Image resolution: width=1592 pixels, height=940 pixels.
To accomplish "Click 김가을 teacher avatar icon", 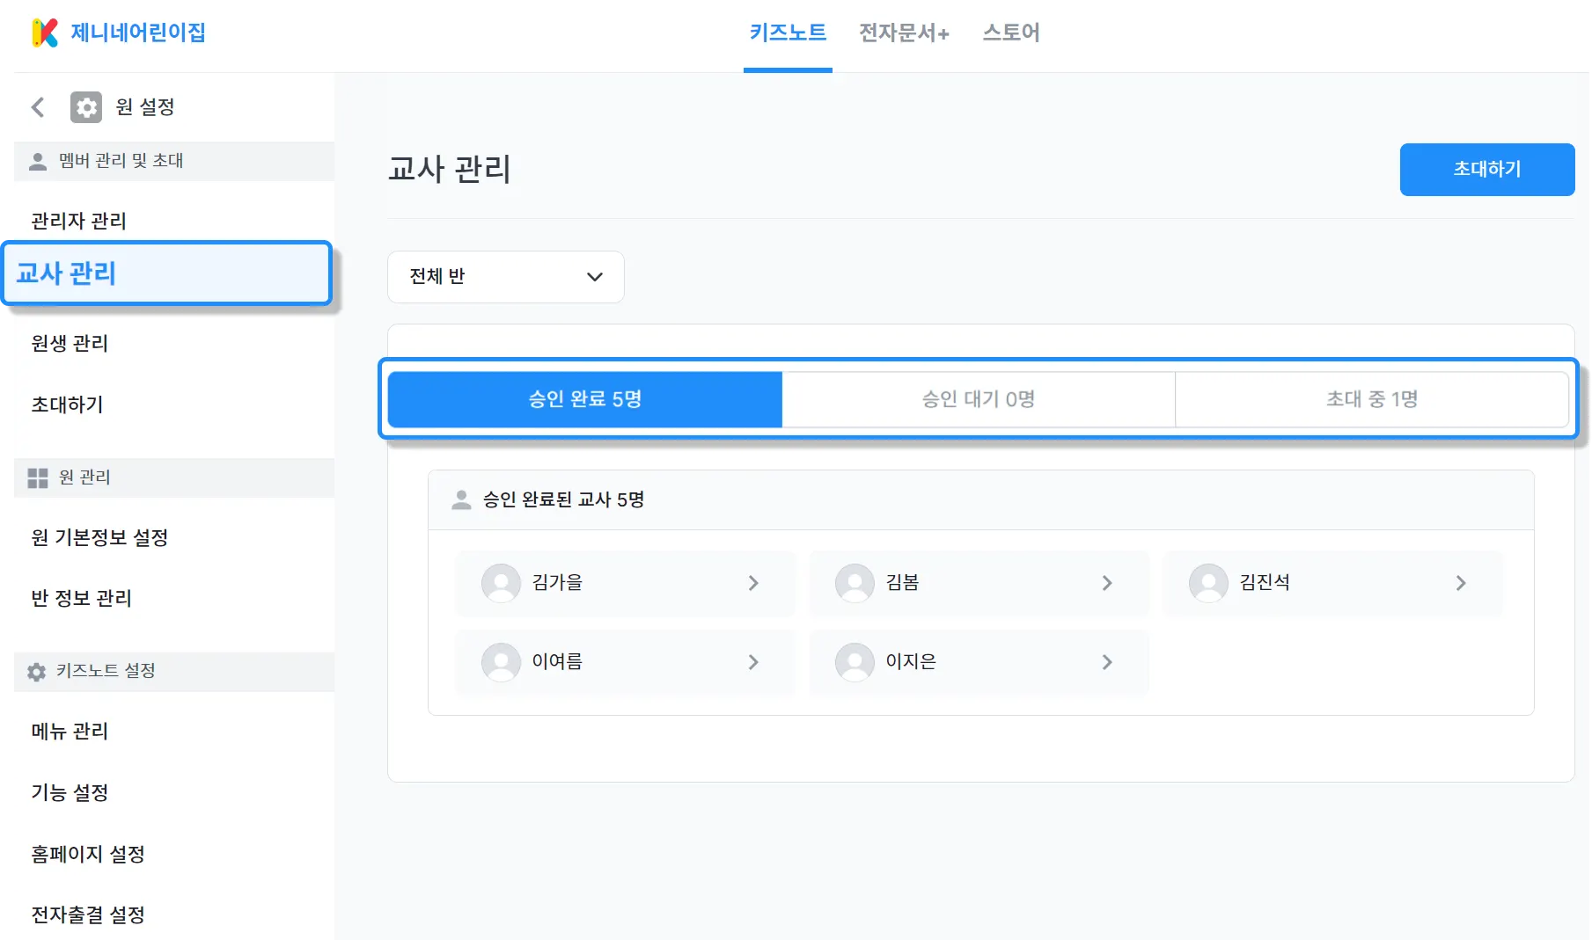I will click(x=501, y=583).
